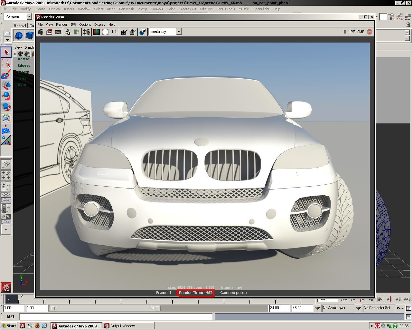Viewport: 412px width, 330px height.
Task: Open Maya Edit UVs menu
Action: 206,9
